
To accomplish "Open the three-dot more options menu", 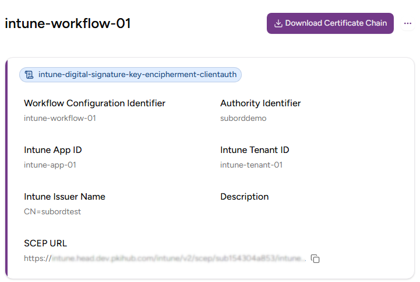I will [x=407, y=23].
